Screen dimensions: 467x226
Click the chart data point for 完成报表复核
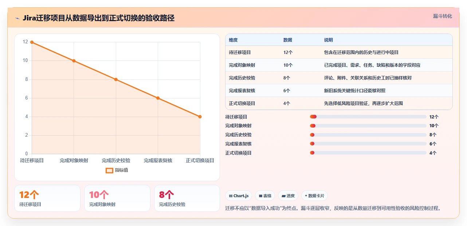click(x=158, y=98)
